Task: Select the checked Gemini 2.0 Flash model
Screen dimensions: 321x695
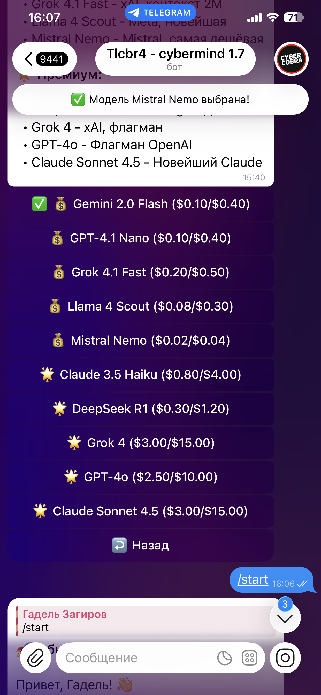Action: click(x=141, y=204)
